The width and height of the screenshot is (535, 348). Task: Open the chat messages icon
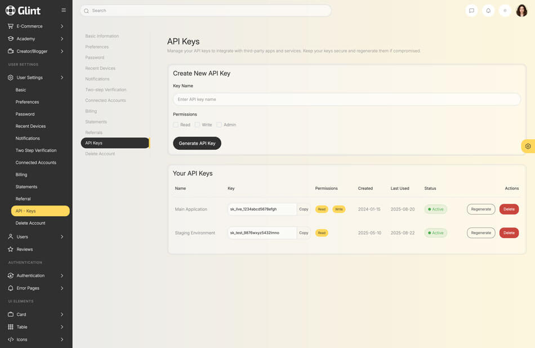click(x=471, y=11)
